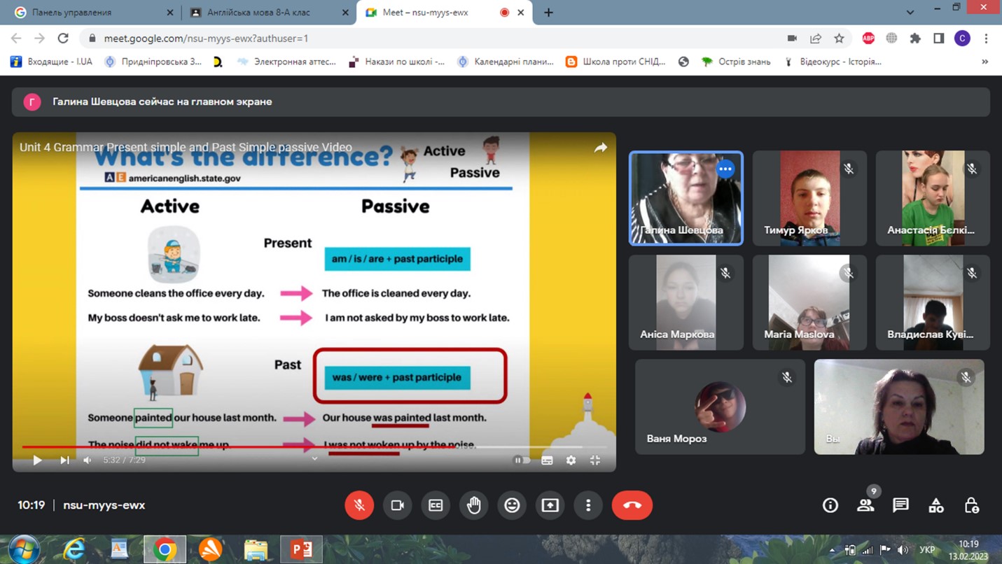The height and width of the screenshot is (564, 1002).
Task: Show hidden system tray icons
Action: (833, 550)
